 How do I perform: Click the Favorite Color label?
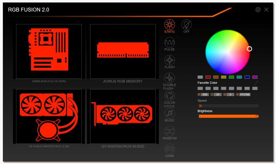(207, 83)
